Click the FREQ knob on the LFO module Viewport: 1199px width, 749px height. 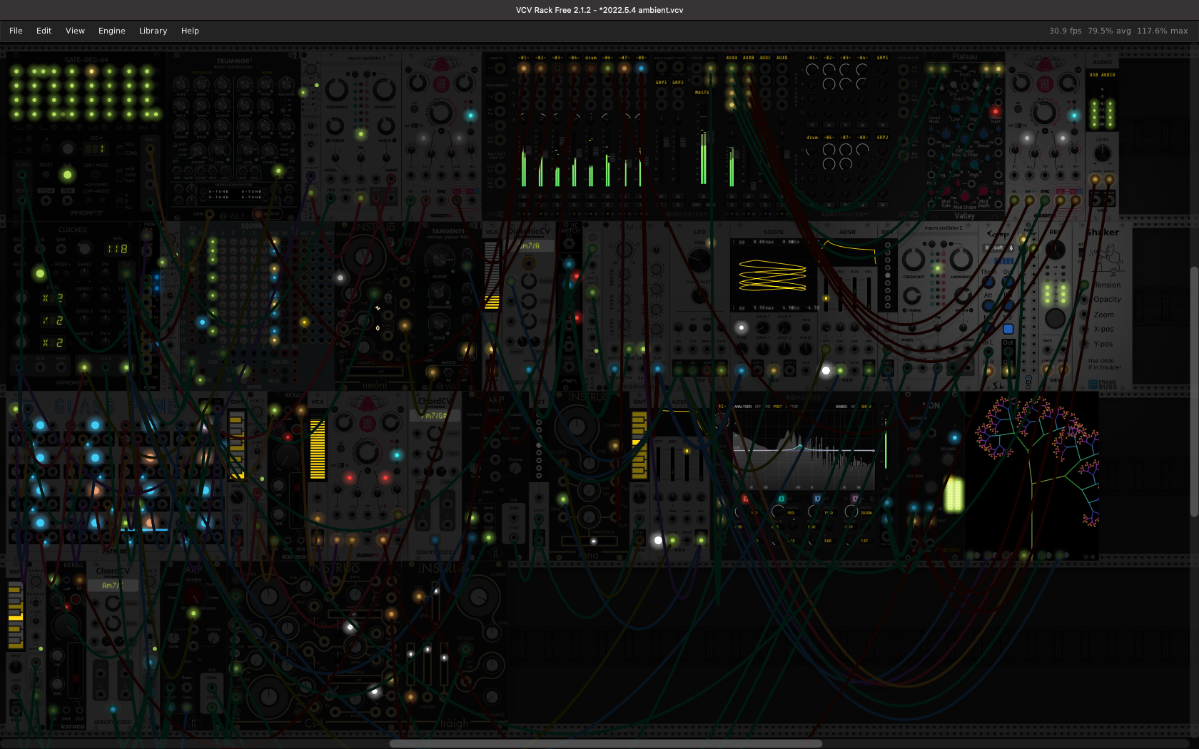tap(699, 260)
